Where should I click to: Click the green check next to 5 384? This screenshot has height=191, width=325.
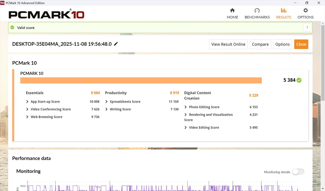pos(299,80)
